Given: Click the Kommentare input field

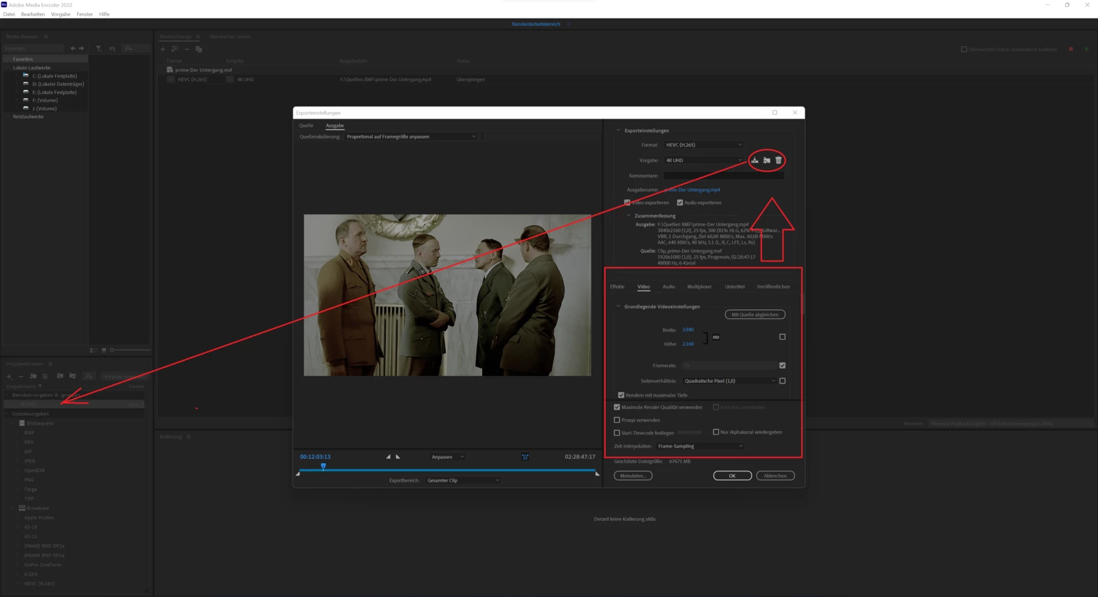Looking at the screenshot, I should 724,176.
